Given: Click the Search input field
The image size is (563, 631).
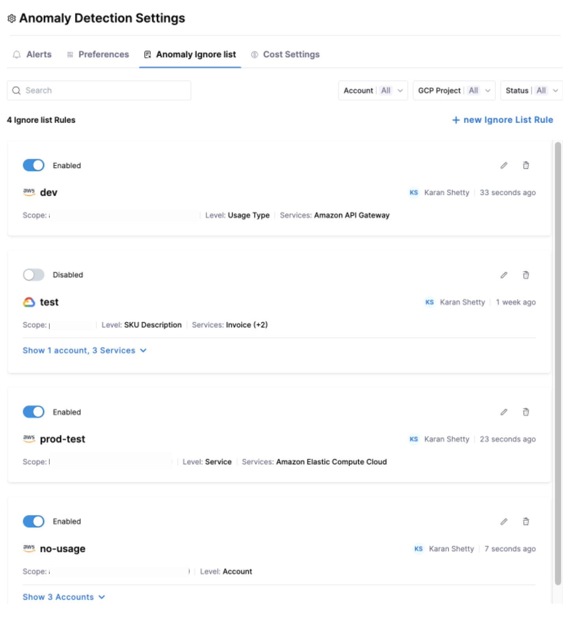Looking at the screenshot, I should pyautogui.click(x=99, y=91).
